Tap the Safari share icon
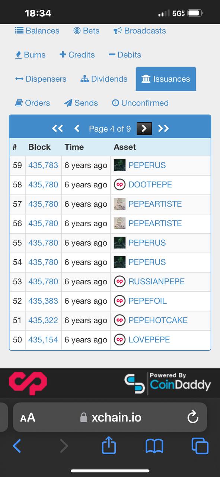 (109, 446)
